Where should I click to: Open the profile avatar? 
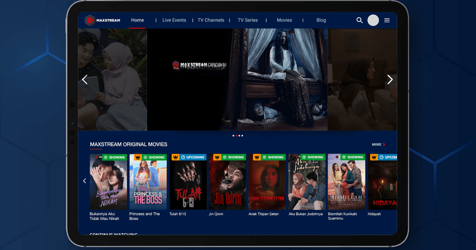pyautogui.click(x=373, y=20)
